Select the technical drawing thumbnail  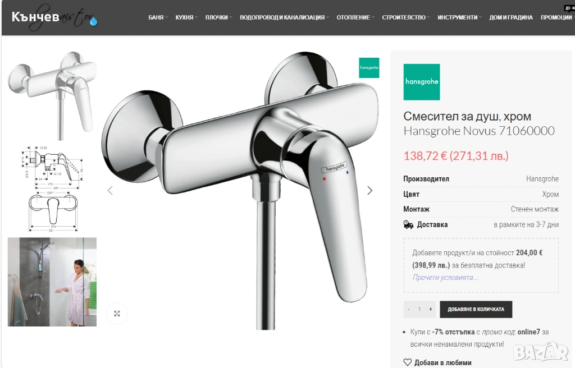click(x=52, y=188)
